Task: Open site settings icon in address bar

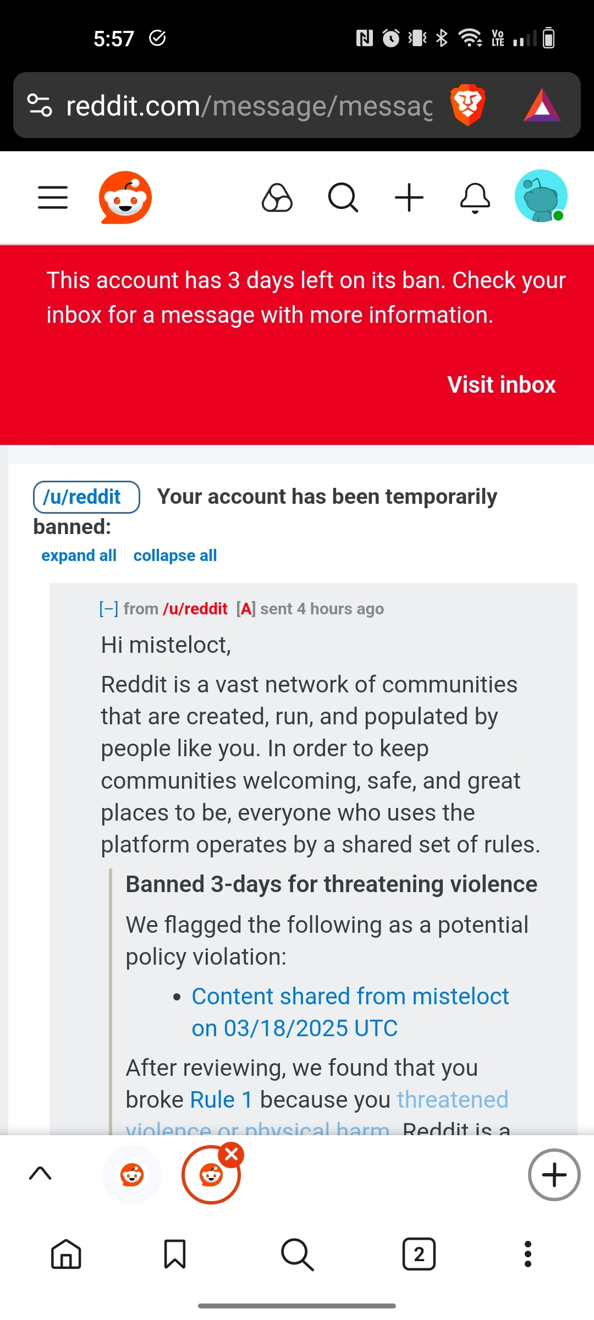Action: pos(40,105)
